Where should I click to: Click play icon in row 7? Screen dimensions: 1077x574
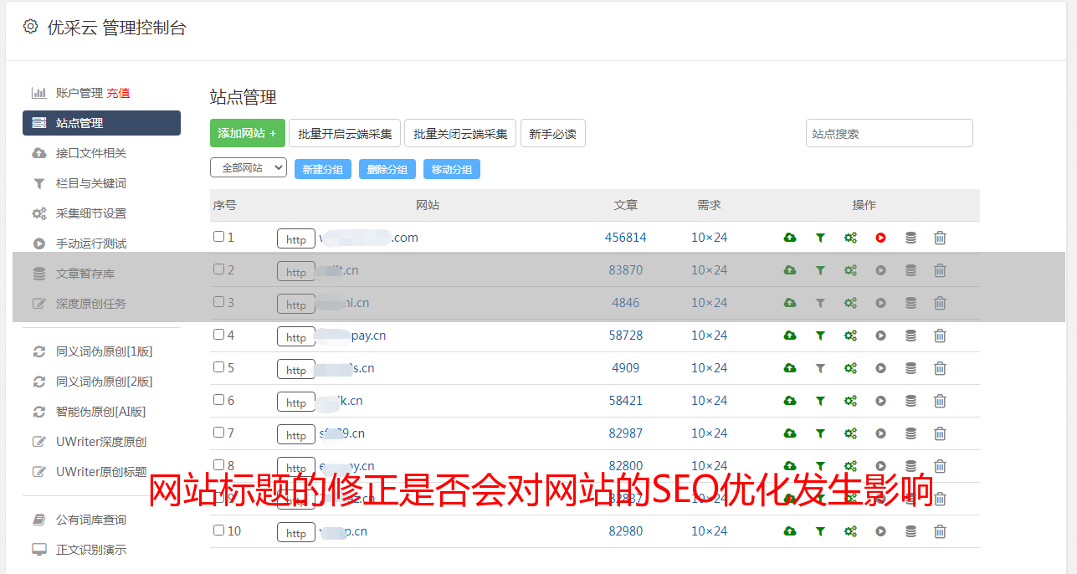880,433
